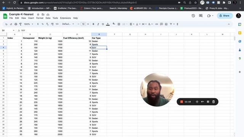Viewport: 244px width, 137px height.
Task: Bookmark this page with star icon
Action: (196, 3)
